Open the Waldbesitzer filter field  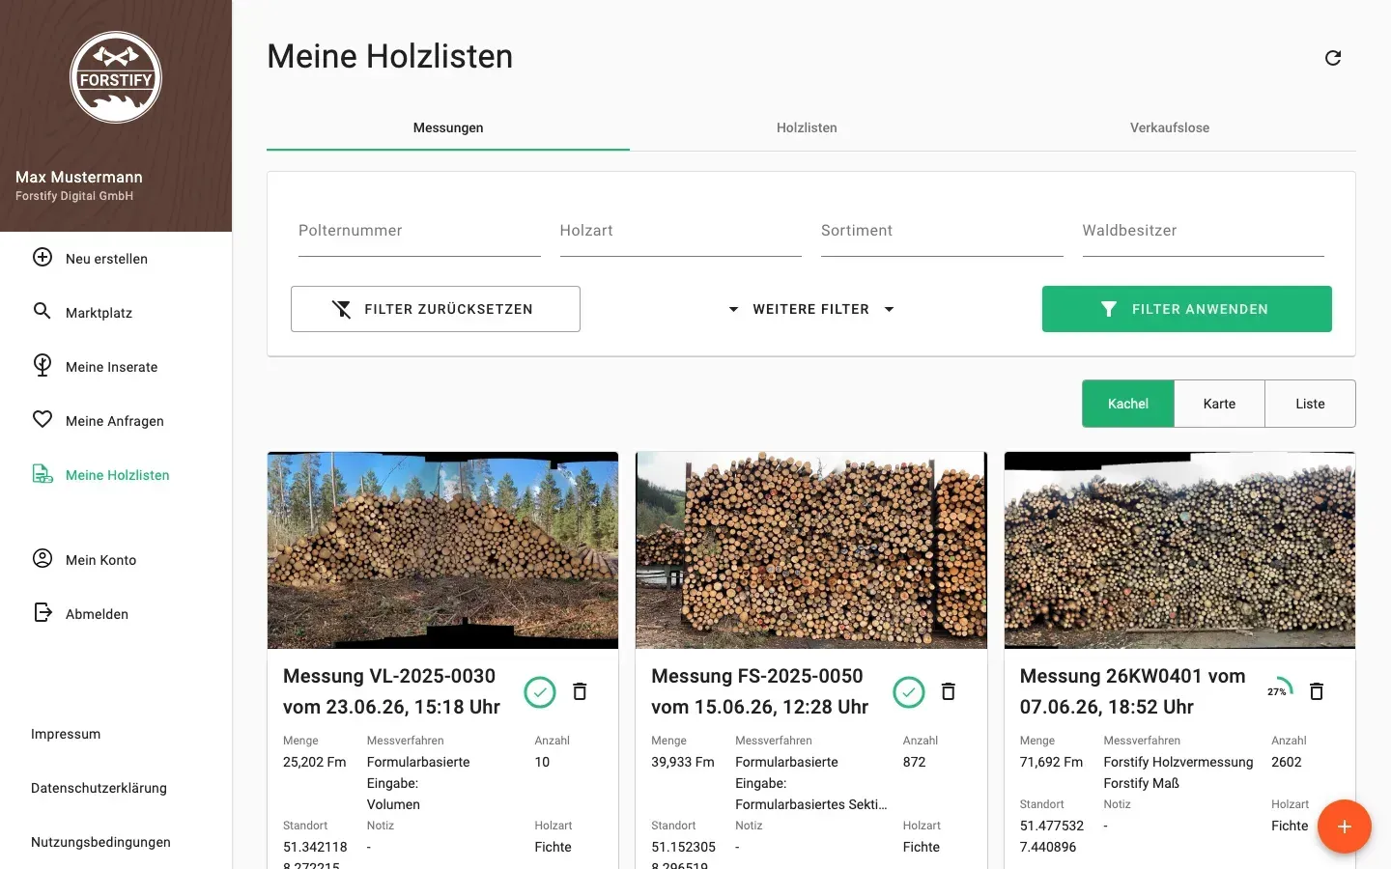1204,231
